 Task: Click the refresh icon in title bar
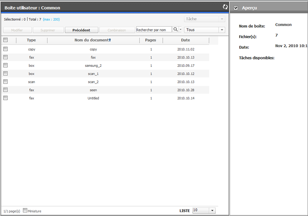coord(225,7)
